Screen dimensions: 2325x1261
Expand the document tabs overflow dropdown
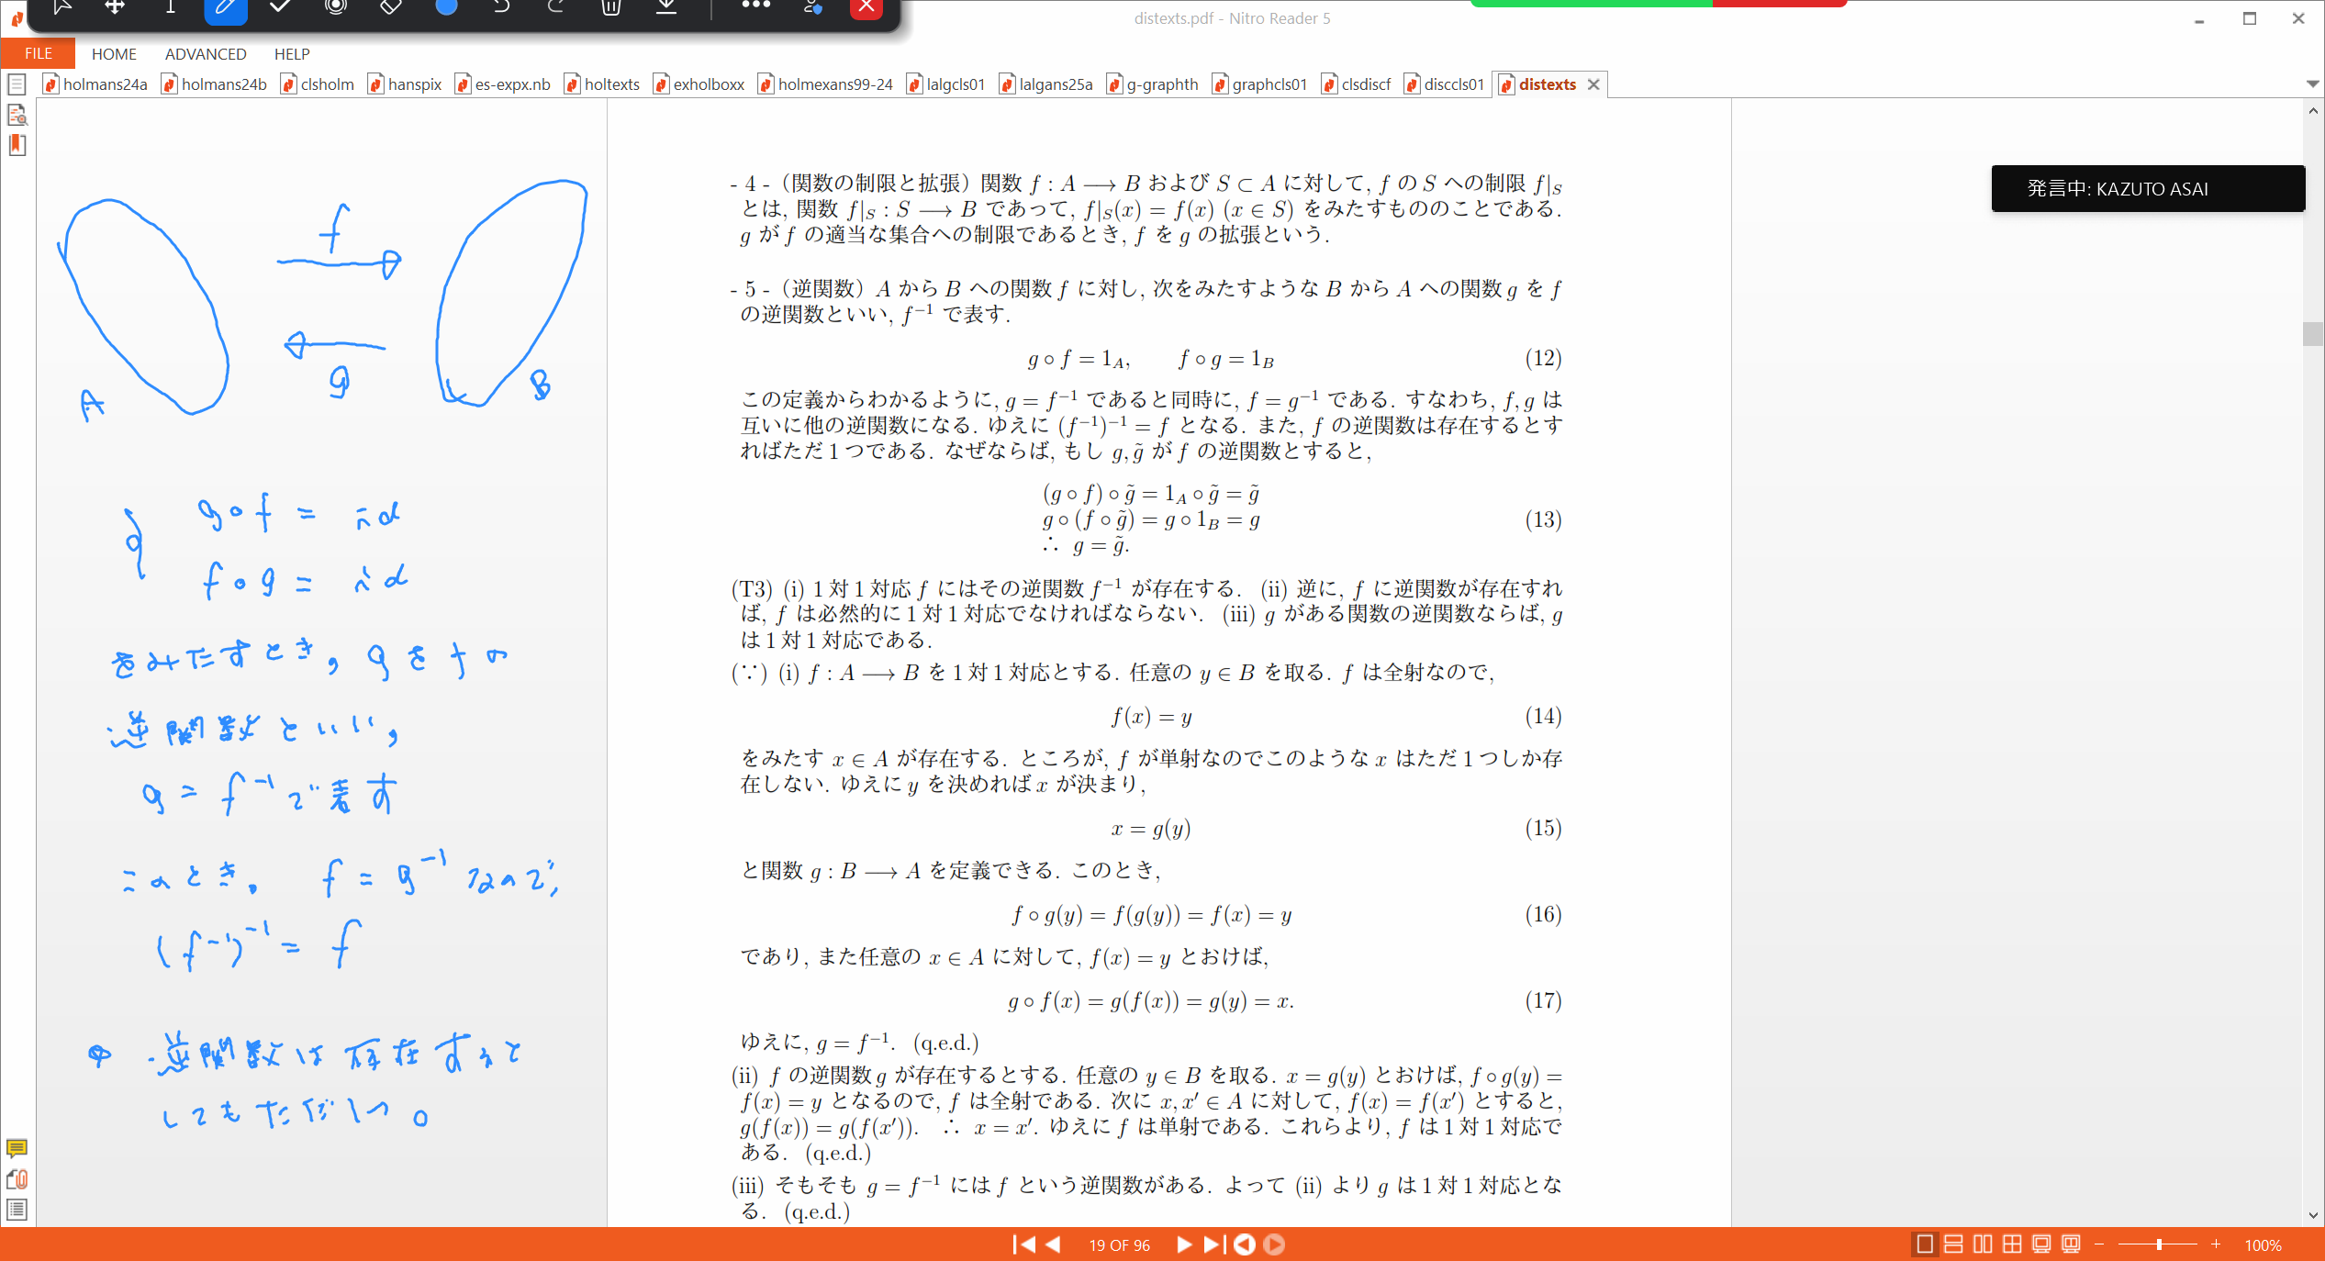(x=2312, y=84)
